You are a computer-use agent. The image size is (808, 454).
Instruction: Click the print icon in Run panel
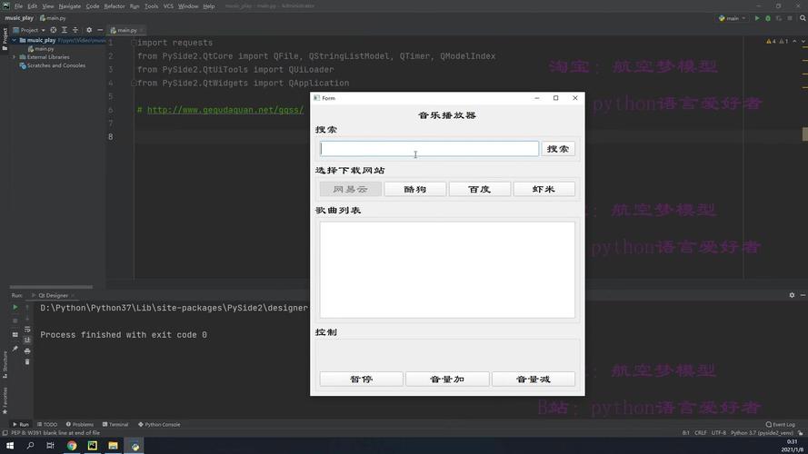pyautogui.click(x=27, y=351)
